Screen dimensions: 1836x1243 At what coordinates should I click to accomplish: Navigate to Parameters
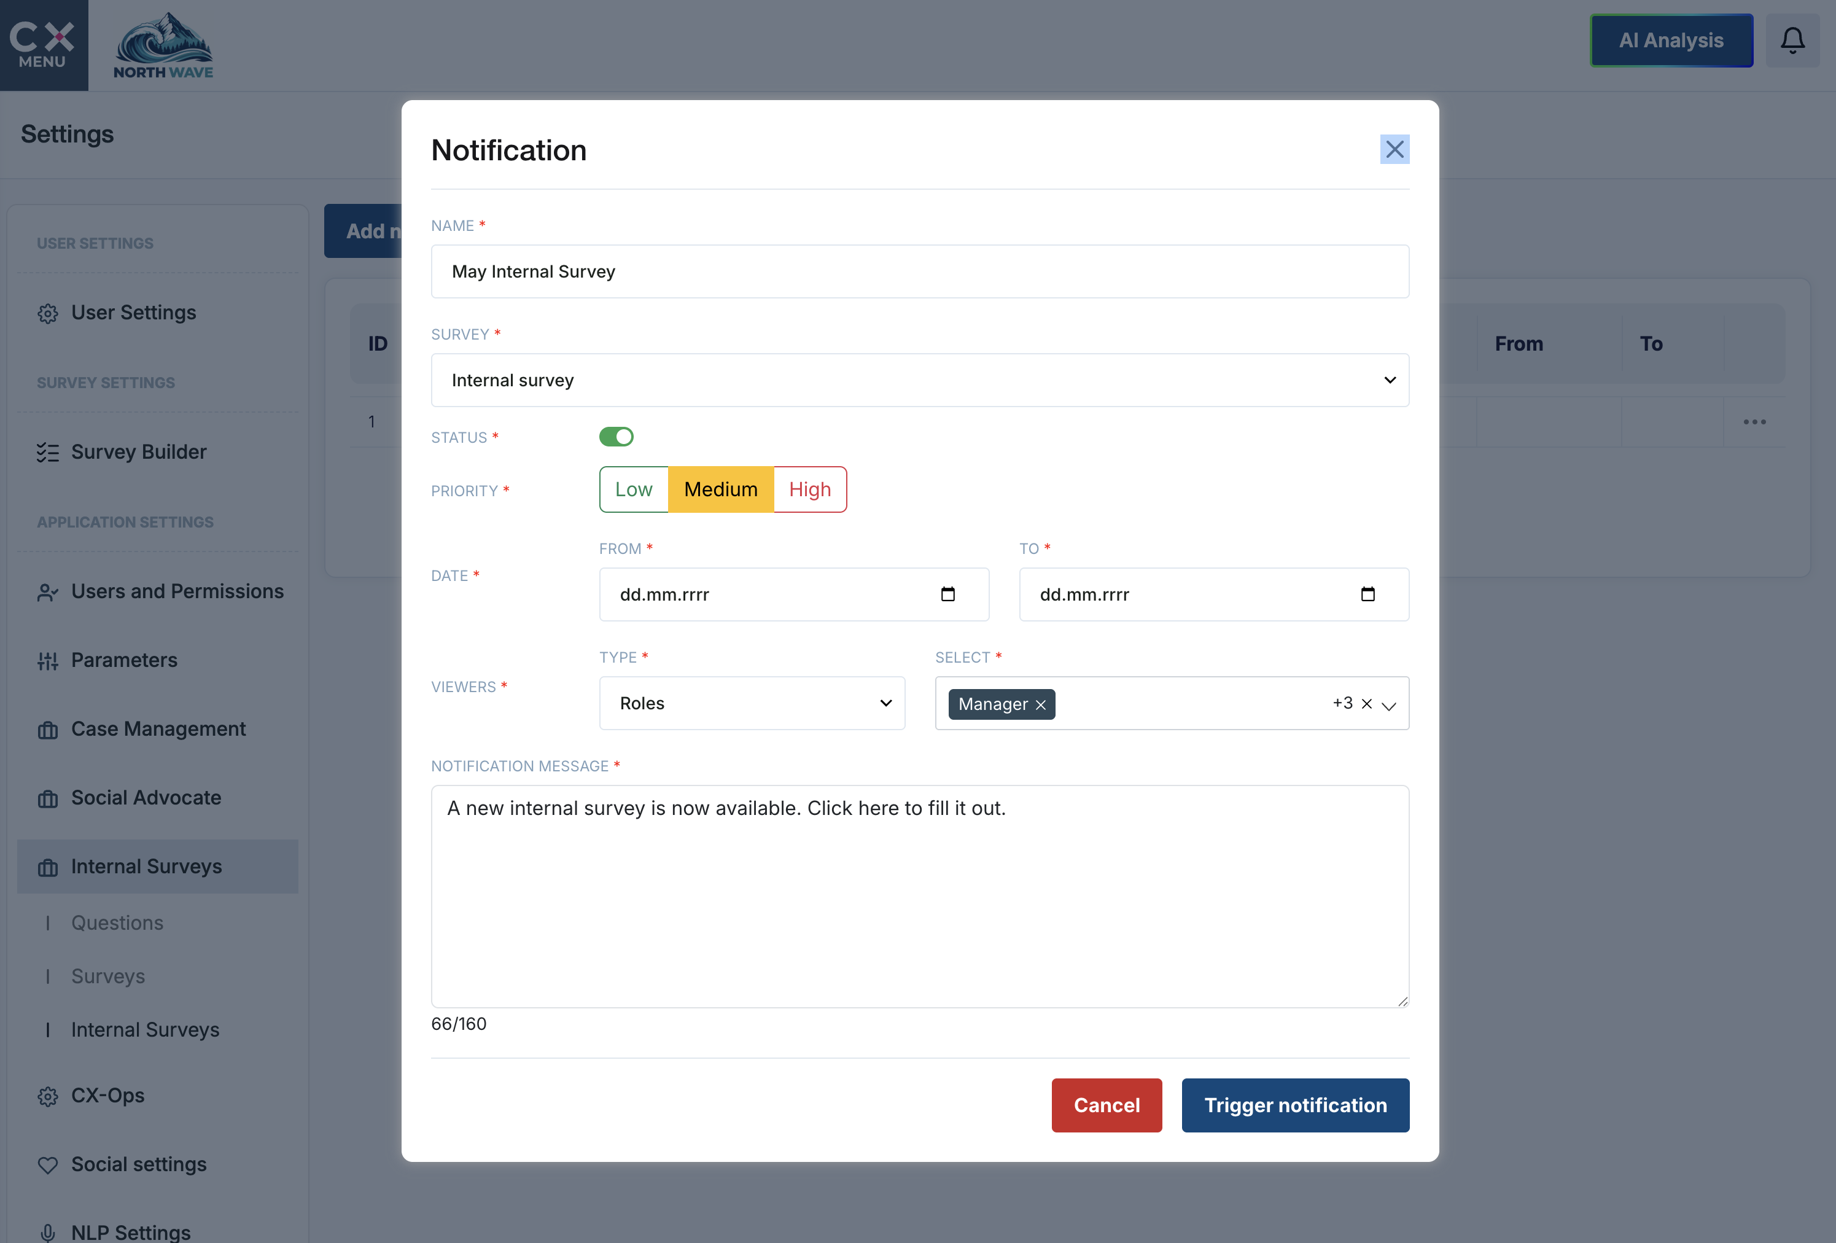(124, 660)
